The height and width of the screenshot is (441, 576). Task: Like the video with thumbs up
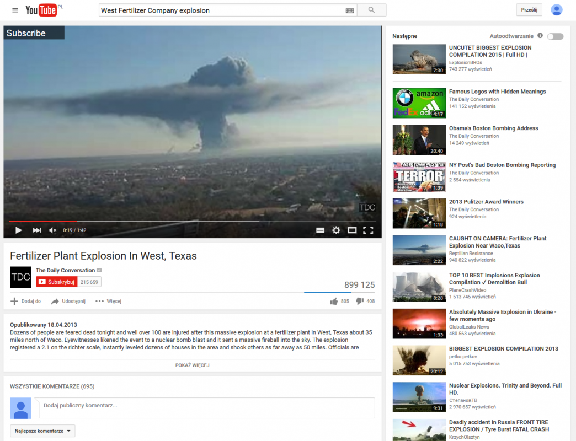pyautogui.click(x=334, y=301)
